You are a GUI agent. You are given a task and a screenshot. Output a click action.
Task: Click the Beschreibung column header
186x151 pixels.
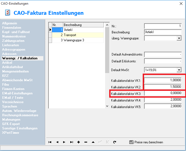click(83, 25)
